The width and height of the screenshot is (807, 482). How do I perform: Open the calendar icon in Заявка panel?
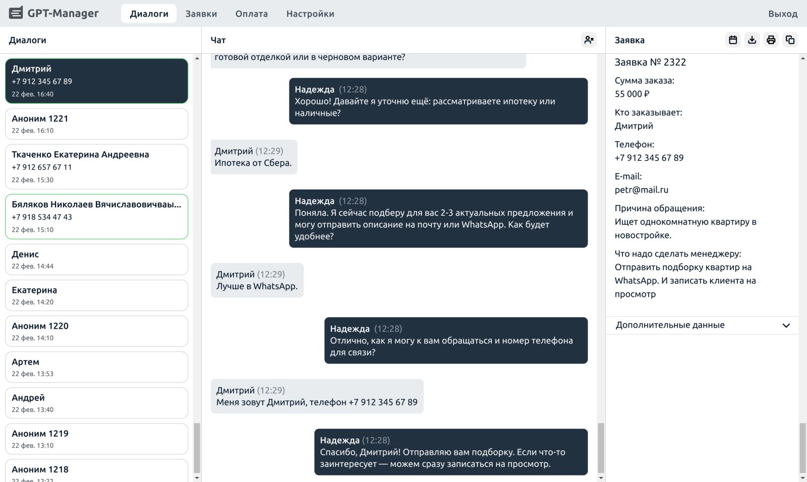(733, 40)
